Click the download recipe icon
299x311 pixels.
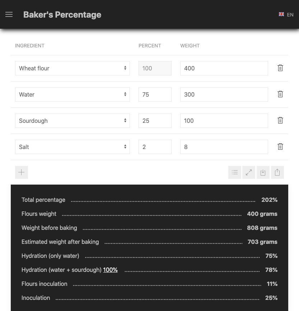pyautogui.click(x=263, y=172)
